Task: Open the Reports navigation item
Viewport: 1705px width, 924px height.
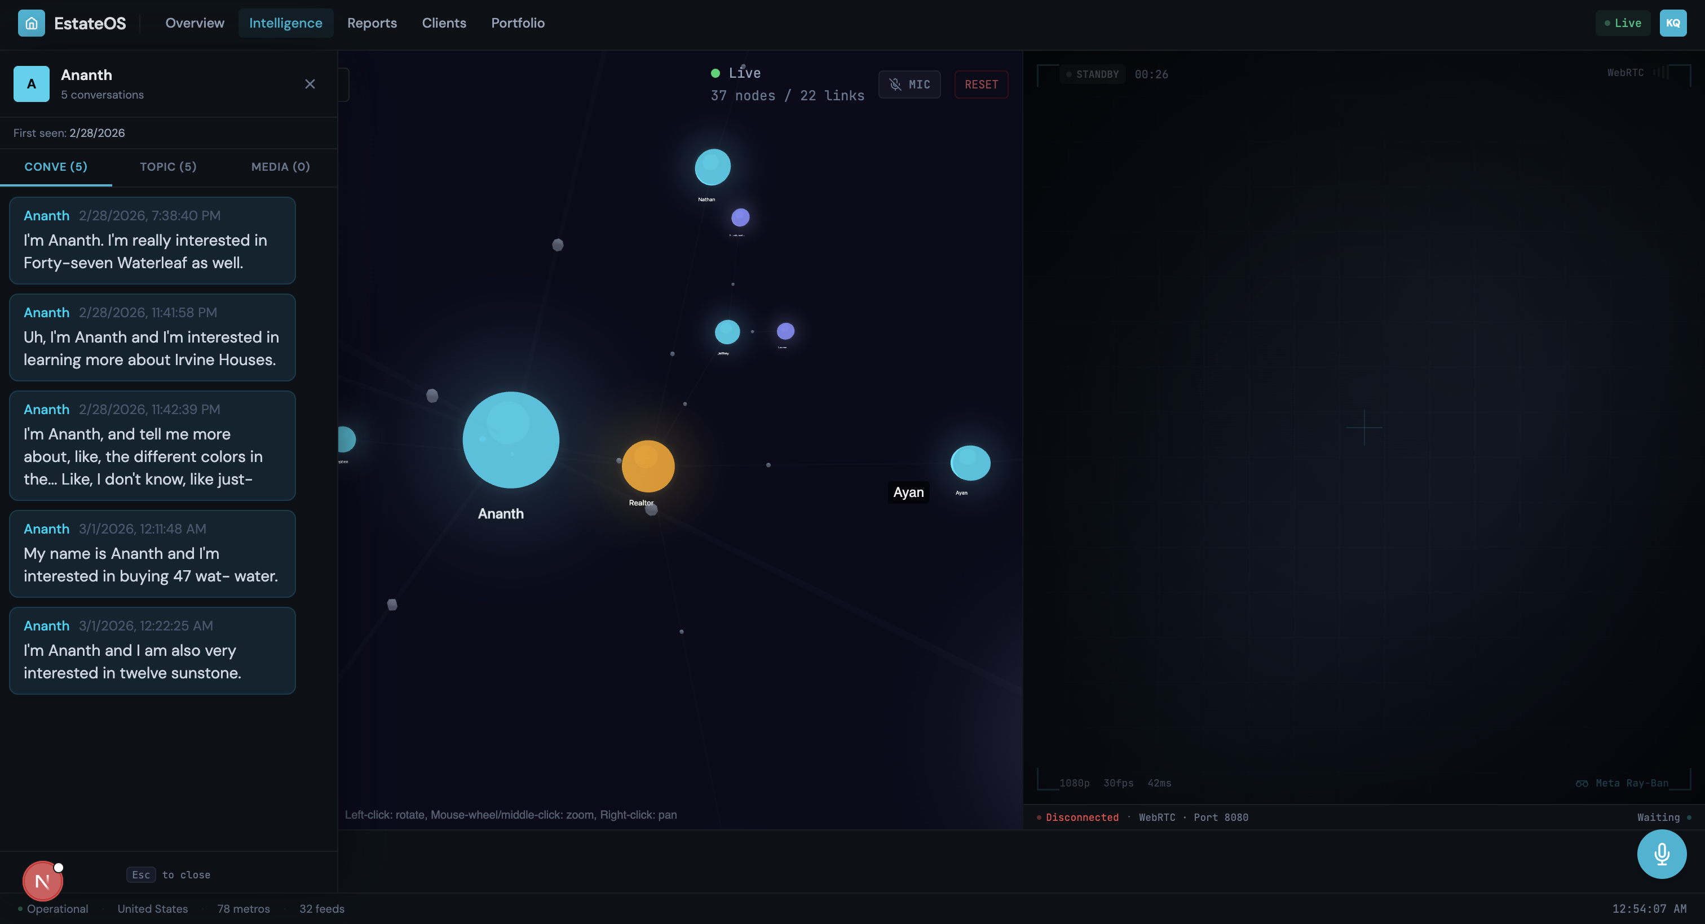Action: coord(372,23)
